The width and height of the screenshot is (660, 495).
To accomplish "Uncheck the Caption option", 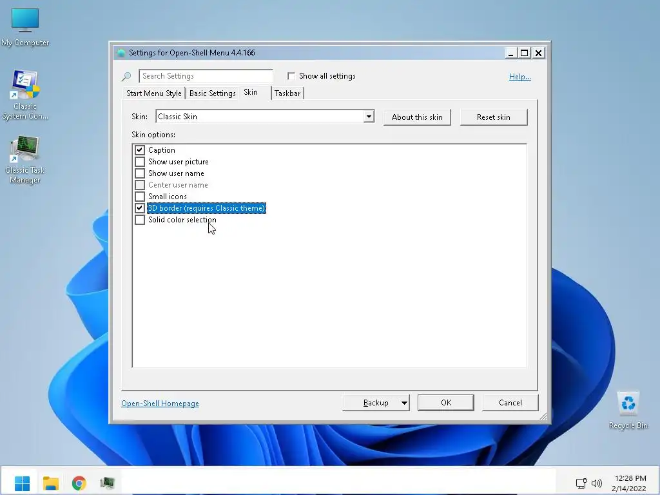I will (x=140, y=150).
